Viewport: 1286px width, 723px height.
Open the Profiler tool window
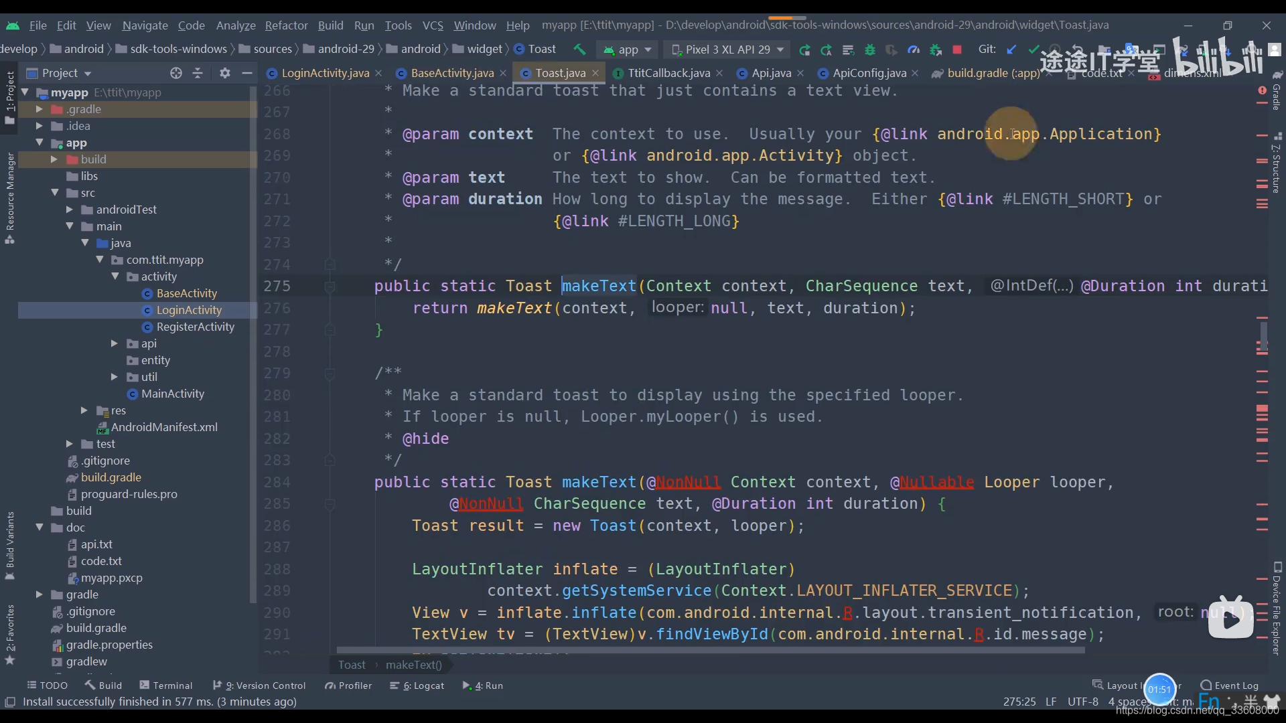pyautogui.click(x=348, y=686)
